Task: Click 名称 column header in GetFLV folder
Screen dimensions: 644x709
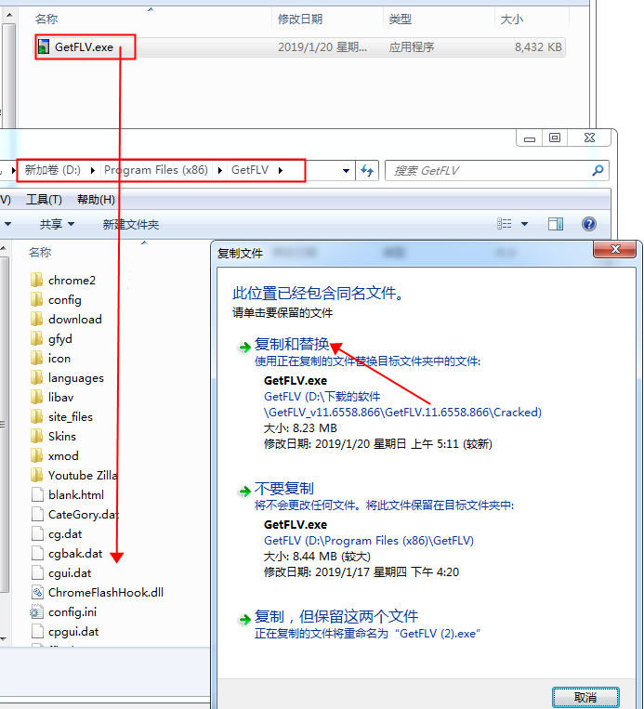Action: click(40, 253)
